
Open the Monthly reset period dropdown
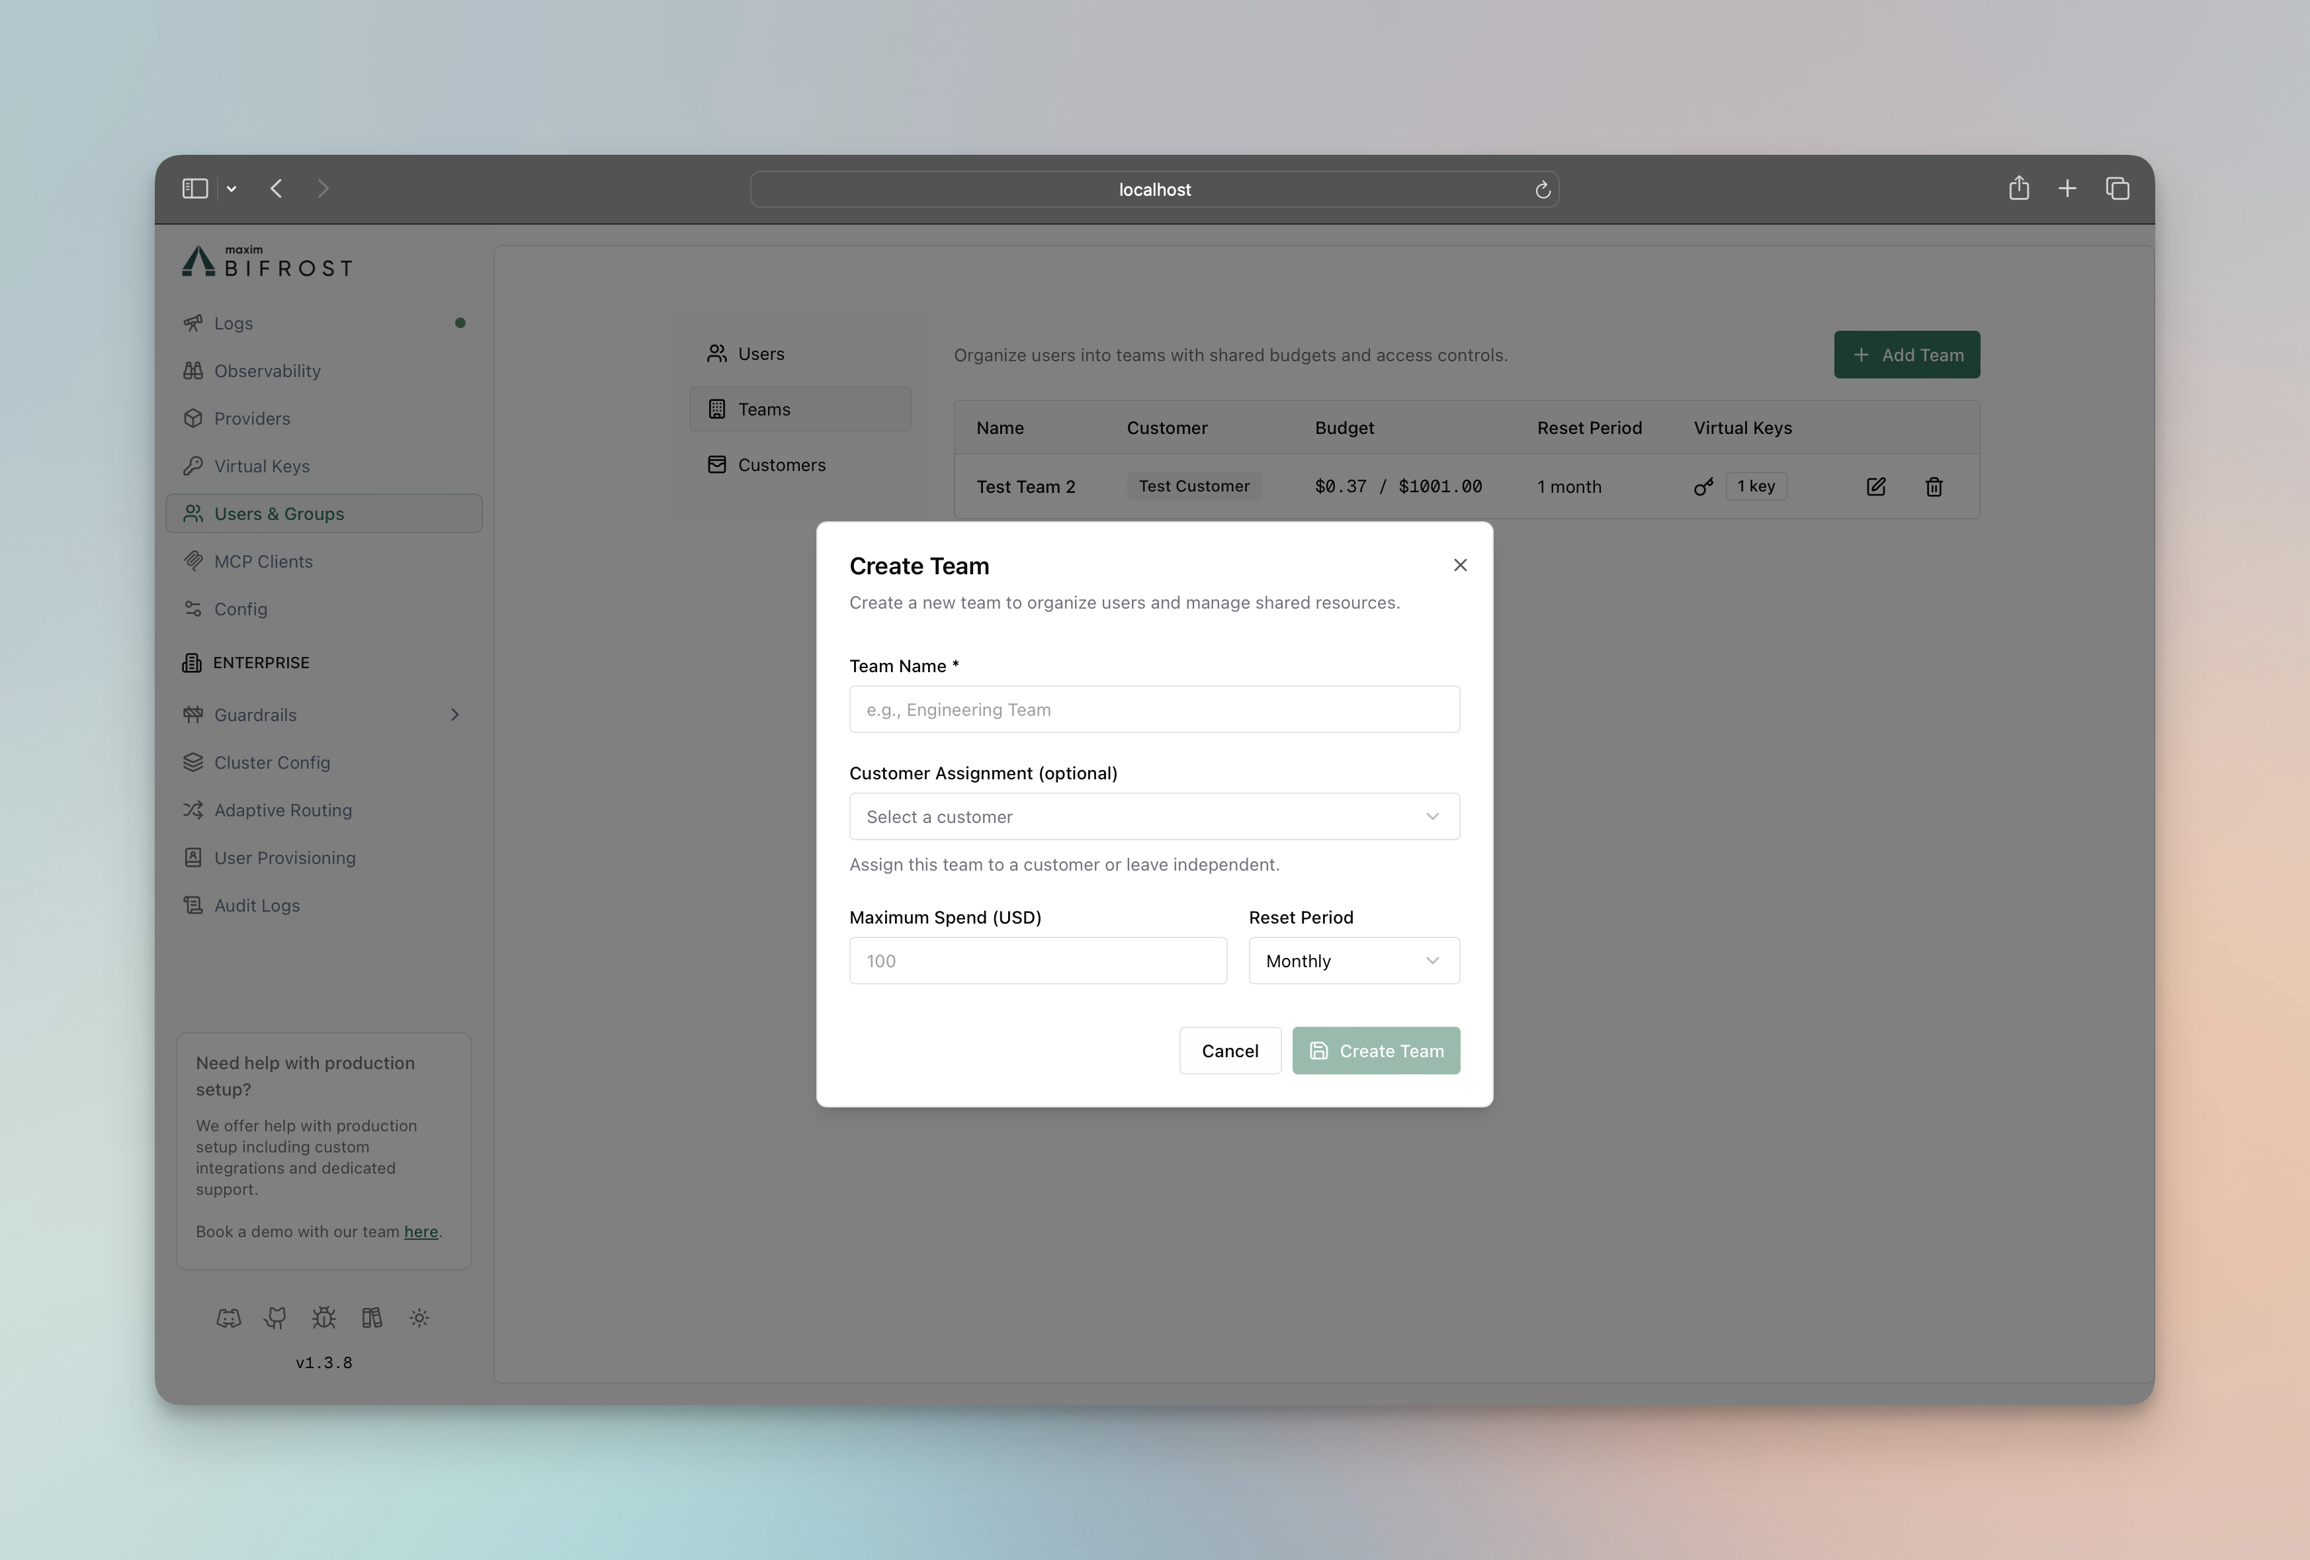[1353, 961]
